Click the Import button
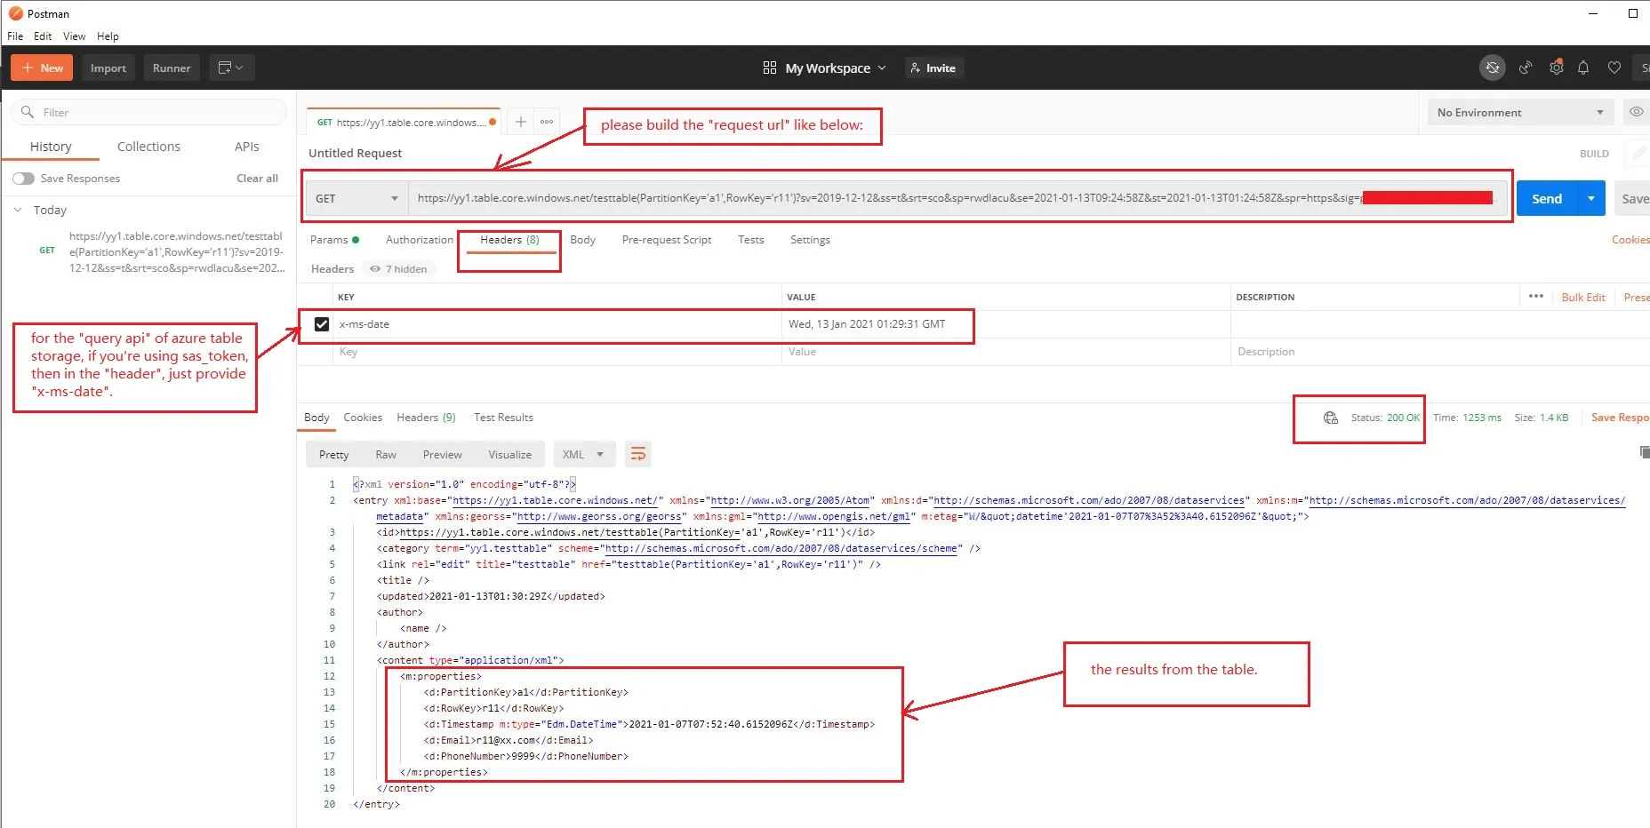1650x828 pixels. click(108, 68)
